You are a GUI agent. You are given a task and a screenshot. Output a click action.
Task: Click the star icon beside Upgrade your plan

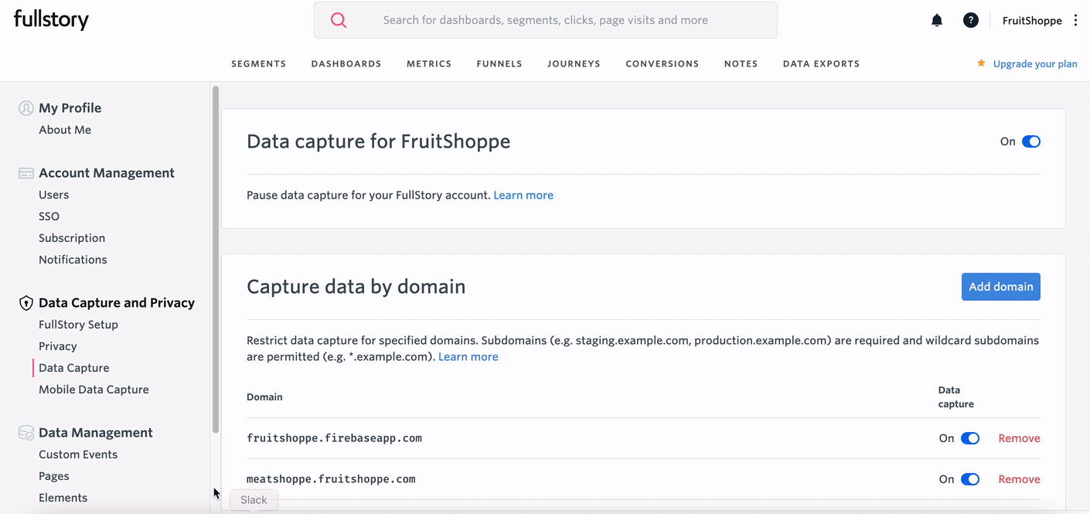pyautogui.click(x=982, y=63)
